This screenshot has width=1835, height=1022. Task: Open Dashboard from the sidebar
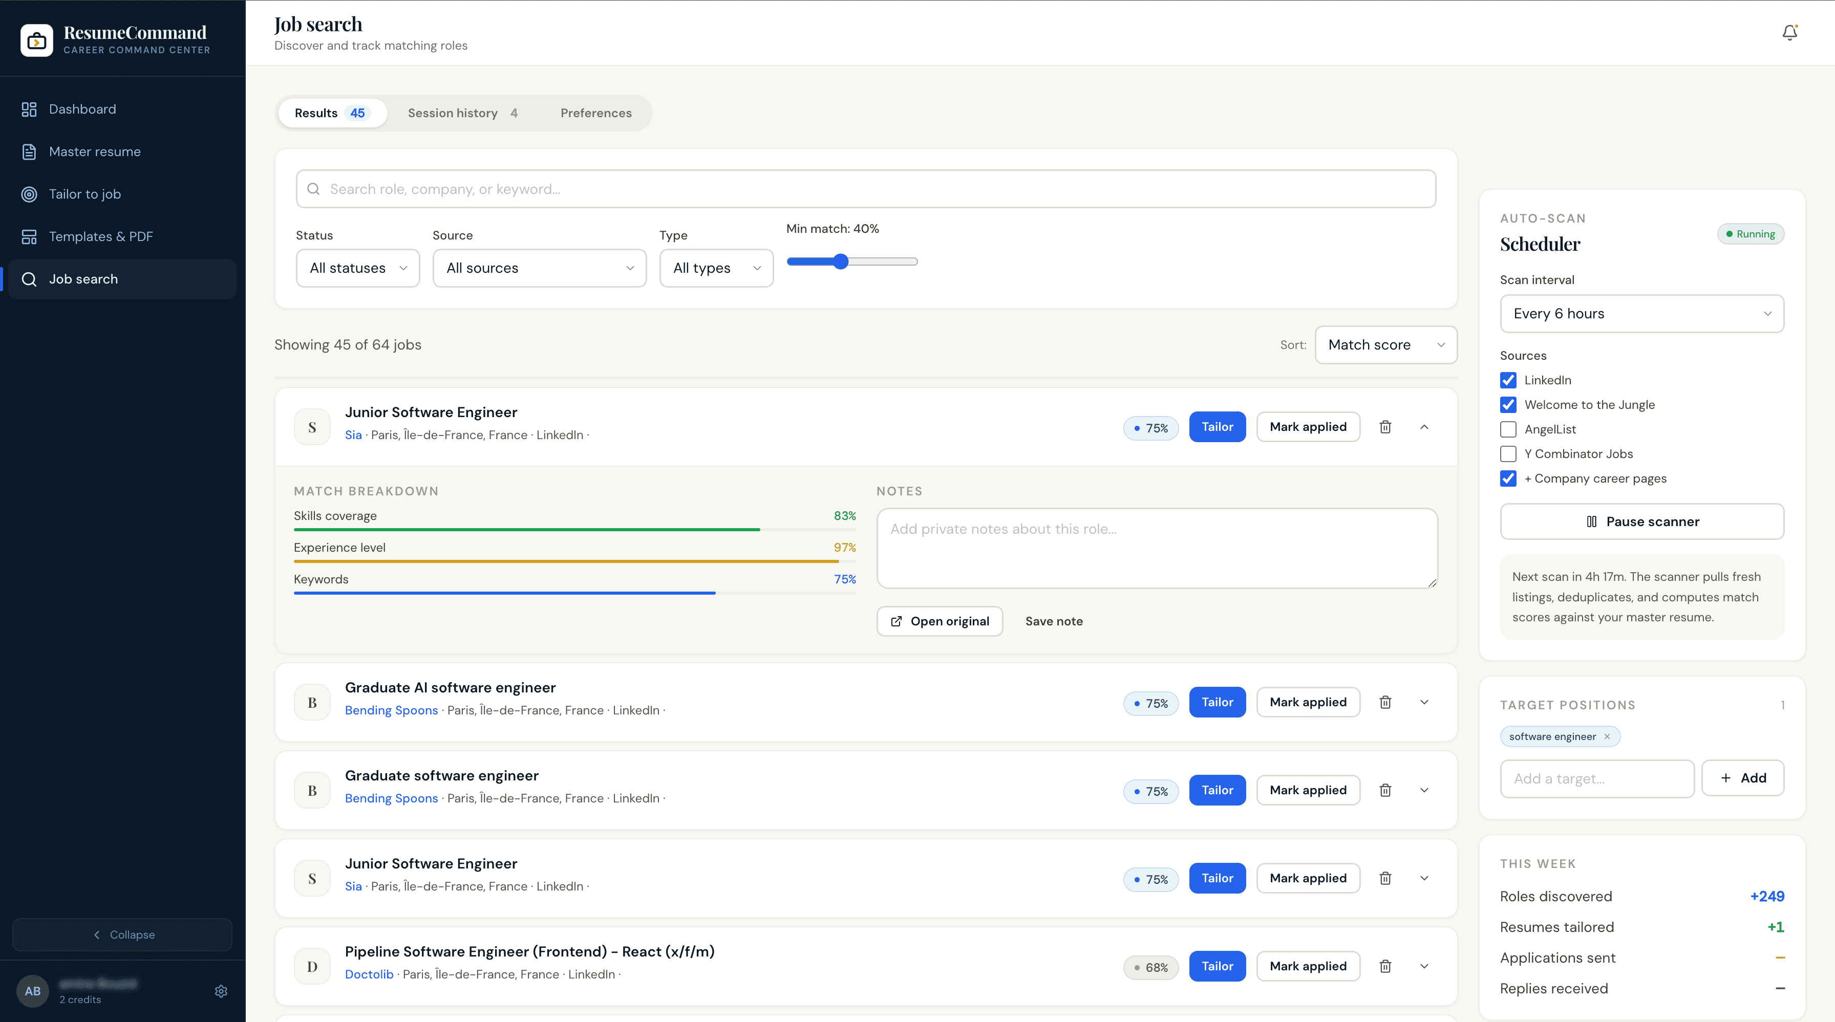pyautogui.click(x=122, y=109)
